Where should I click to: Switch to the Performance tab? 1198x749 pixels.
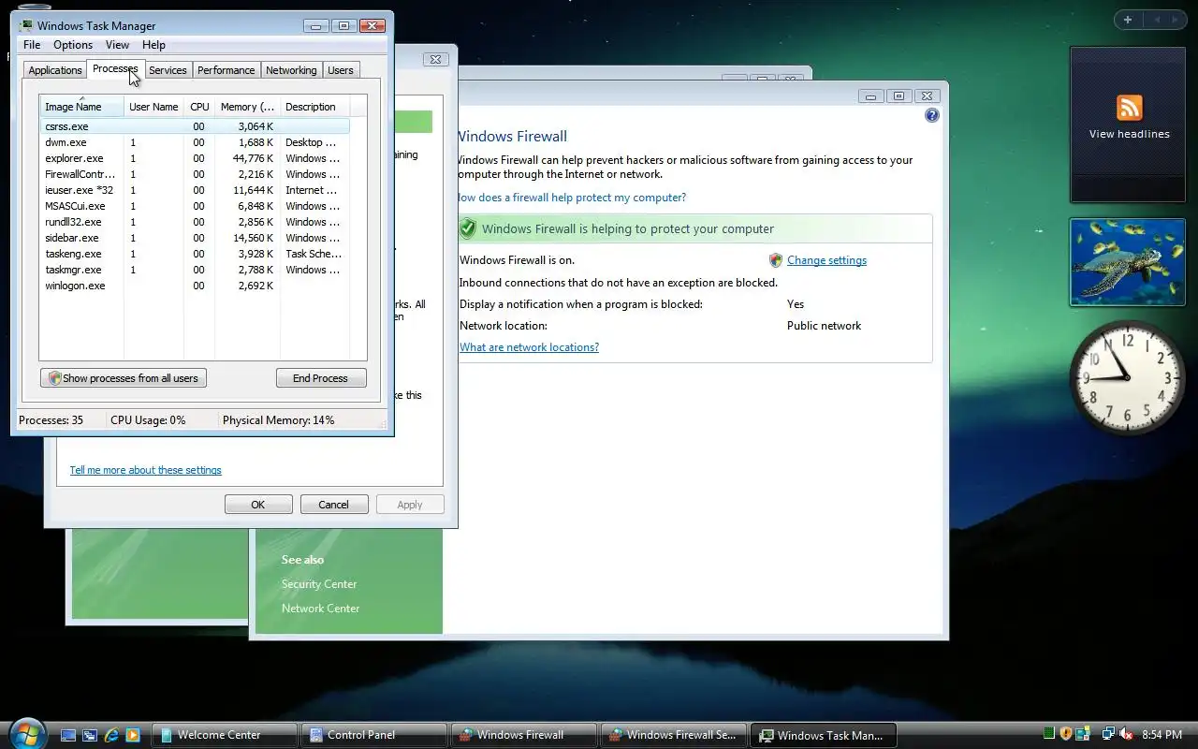click(226, 70)
